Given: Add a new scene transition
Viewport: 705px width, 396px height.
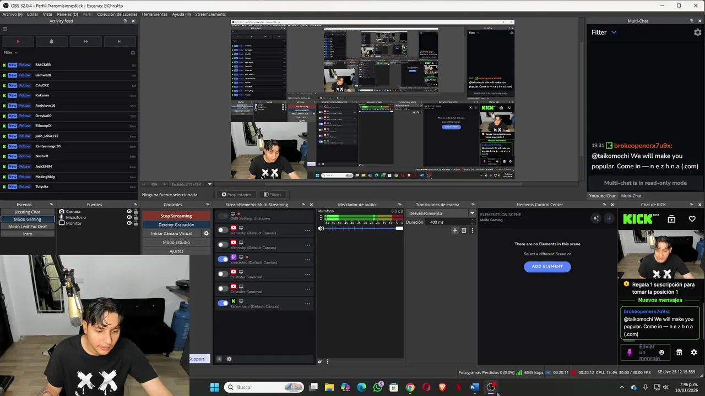Looking at the screenshot, I should pyautogui.click(x=455, y=230).
